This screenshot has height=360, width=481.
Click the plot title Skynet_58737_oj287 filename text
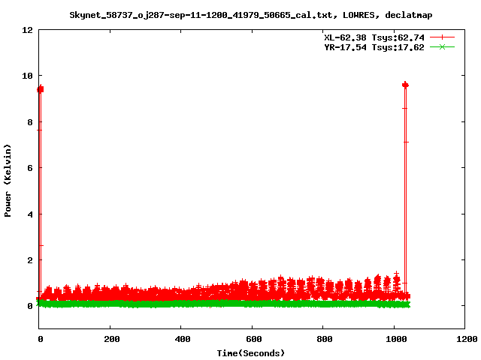pos(201,15)
